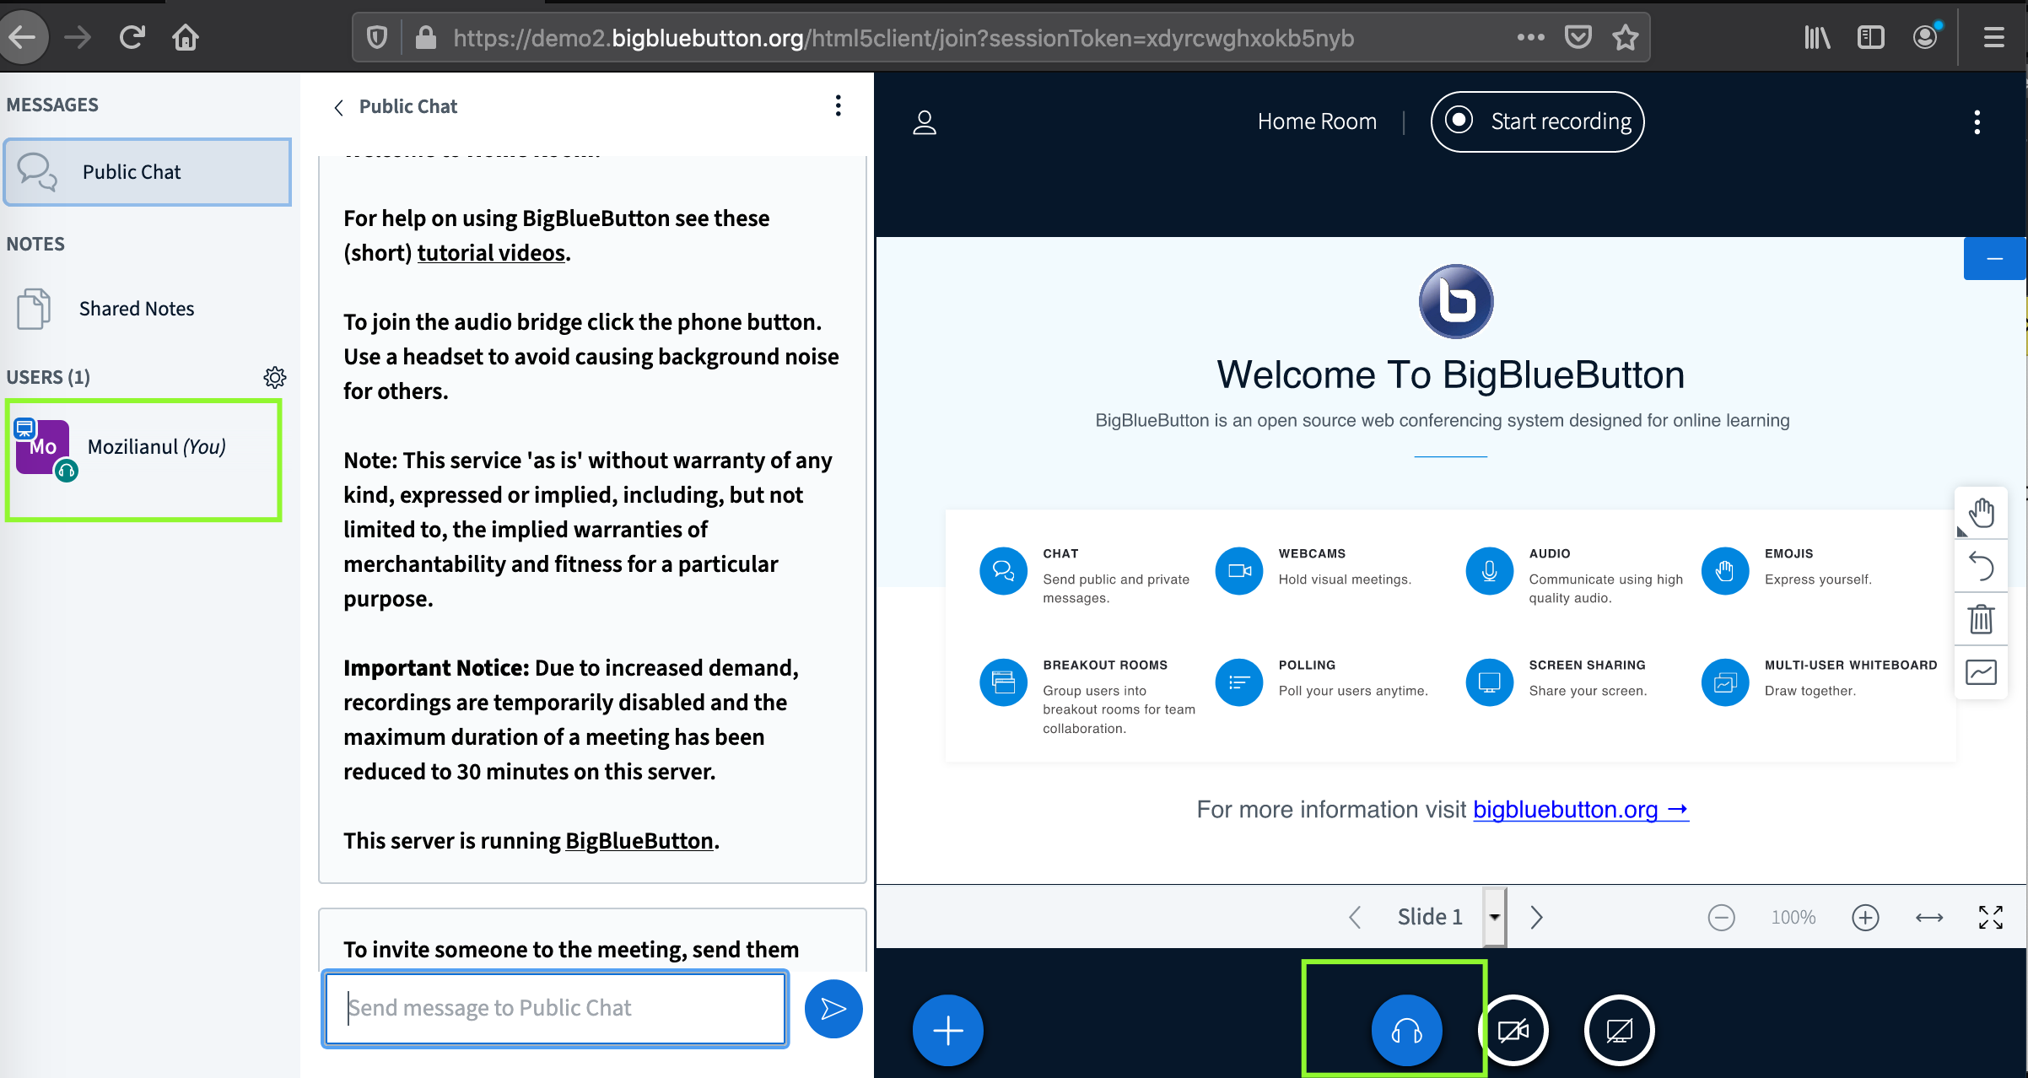Click the site security padlock icon

(426, 37)
